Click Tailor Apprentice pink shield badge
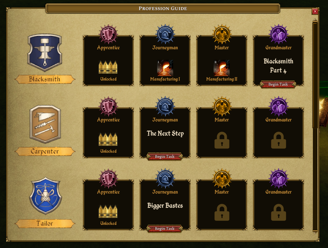The height and width of the screenshot is (248, 328). tap(108, 178)
